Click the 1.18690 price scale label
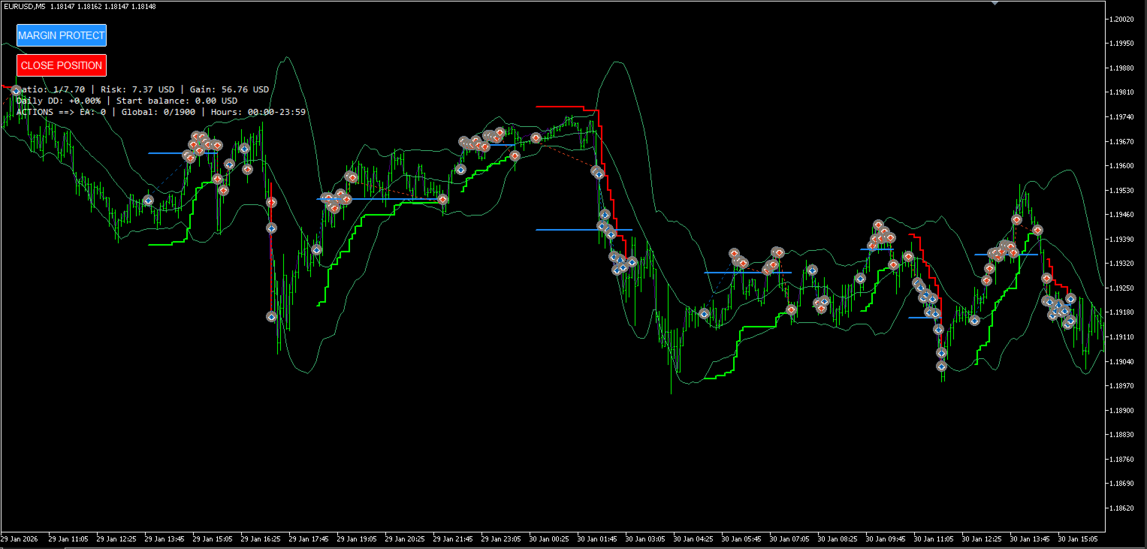 coord(1121,484)
